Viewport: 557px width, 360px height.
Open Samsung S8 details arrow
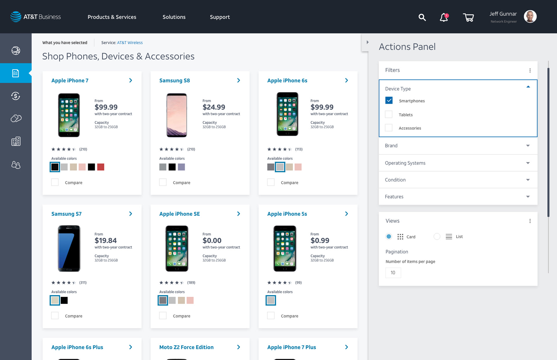click(238, 80)
